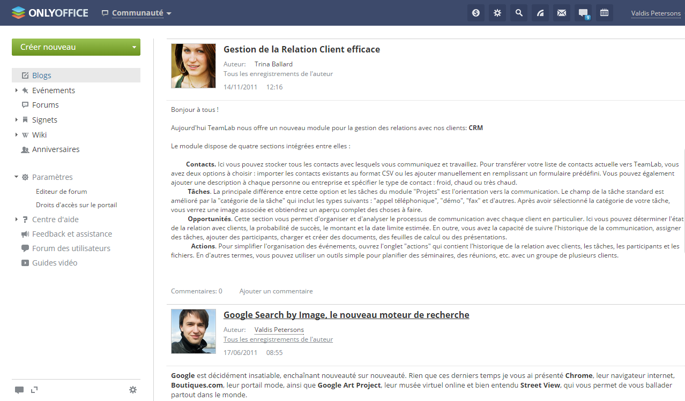Open the mail envelope icon
Image resolution: width=685 pixels, height=401 pixels.
point(561,13)
